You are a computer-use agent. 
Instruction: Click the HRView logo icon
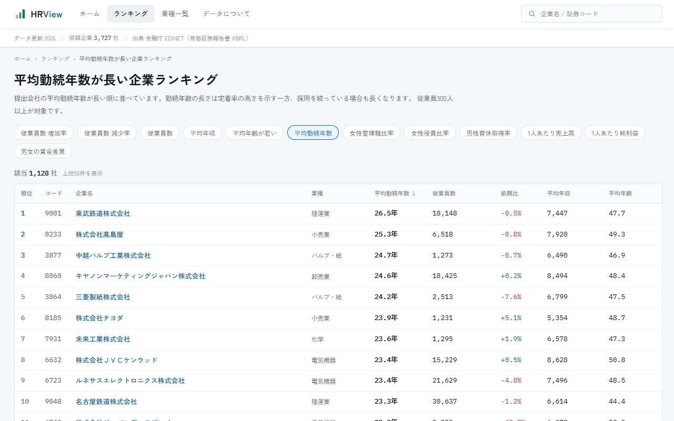(20, 14)
